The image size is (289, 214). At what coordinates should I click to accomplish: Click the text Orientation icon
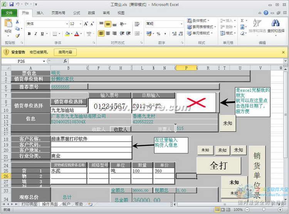click(123, 24)
